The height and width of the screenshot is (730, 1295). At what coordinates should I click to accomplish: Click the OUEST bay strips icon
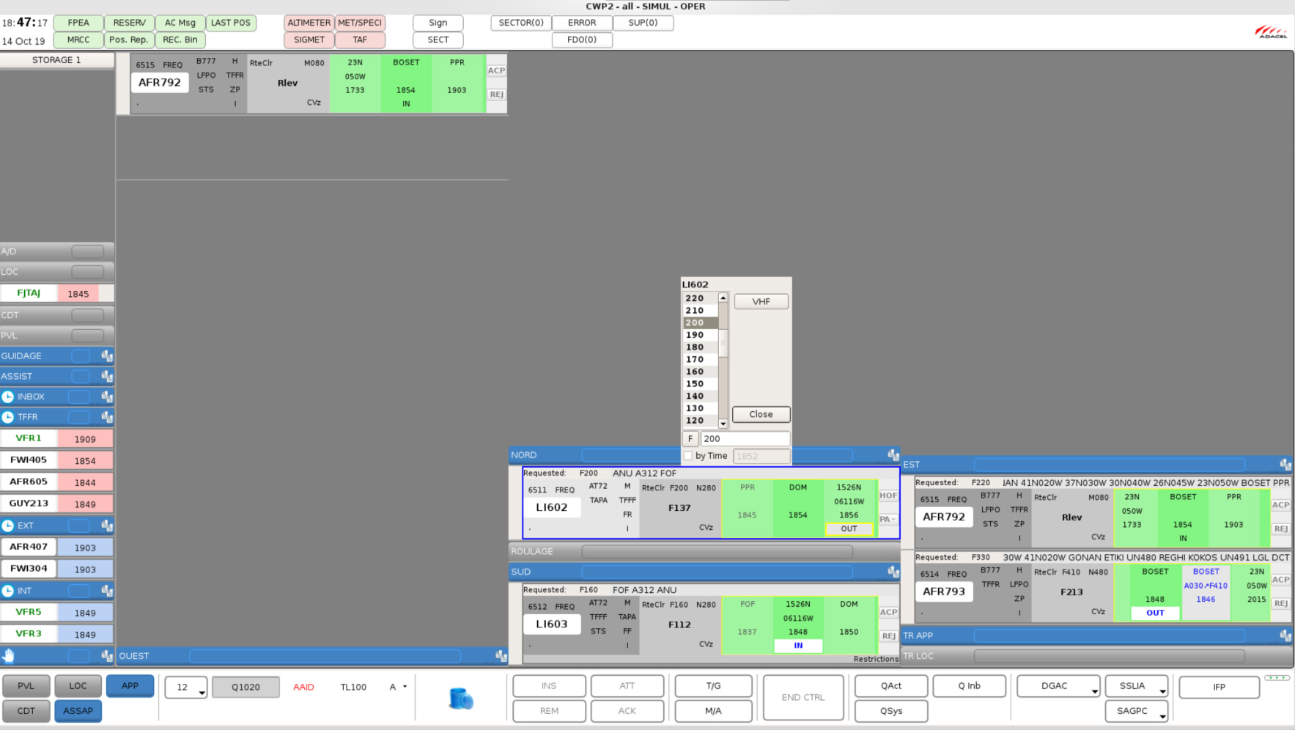(x=501, y=656)
